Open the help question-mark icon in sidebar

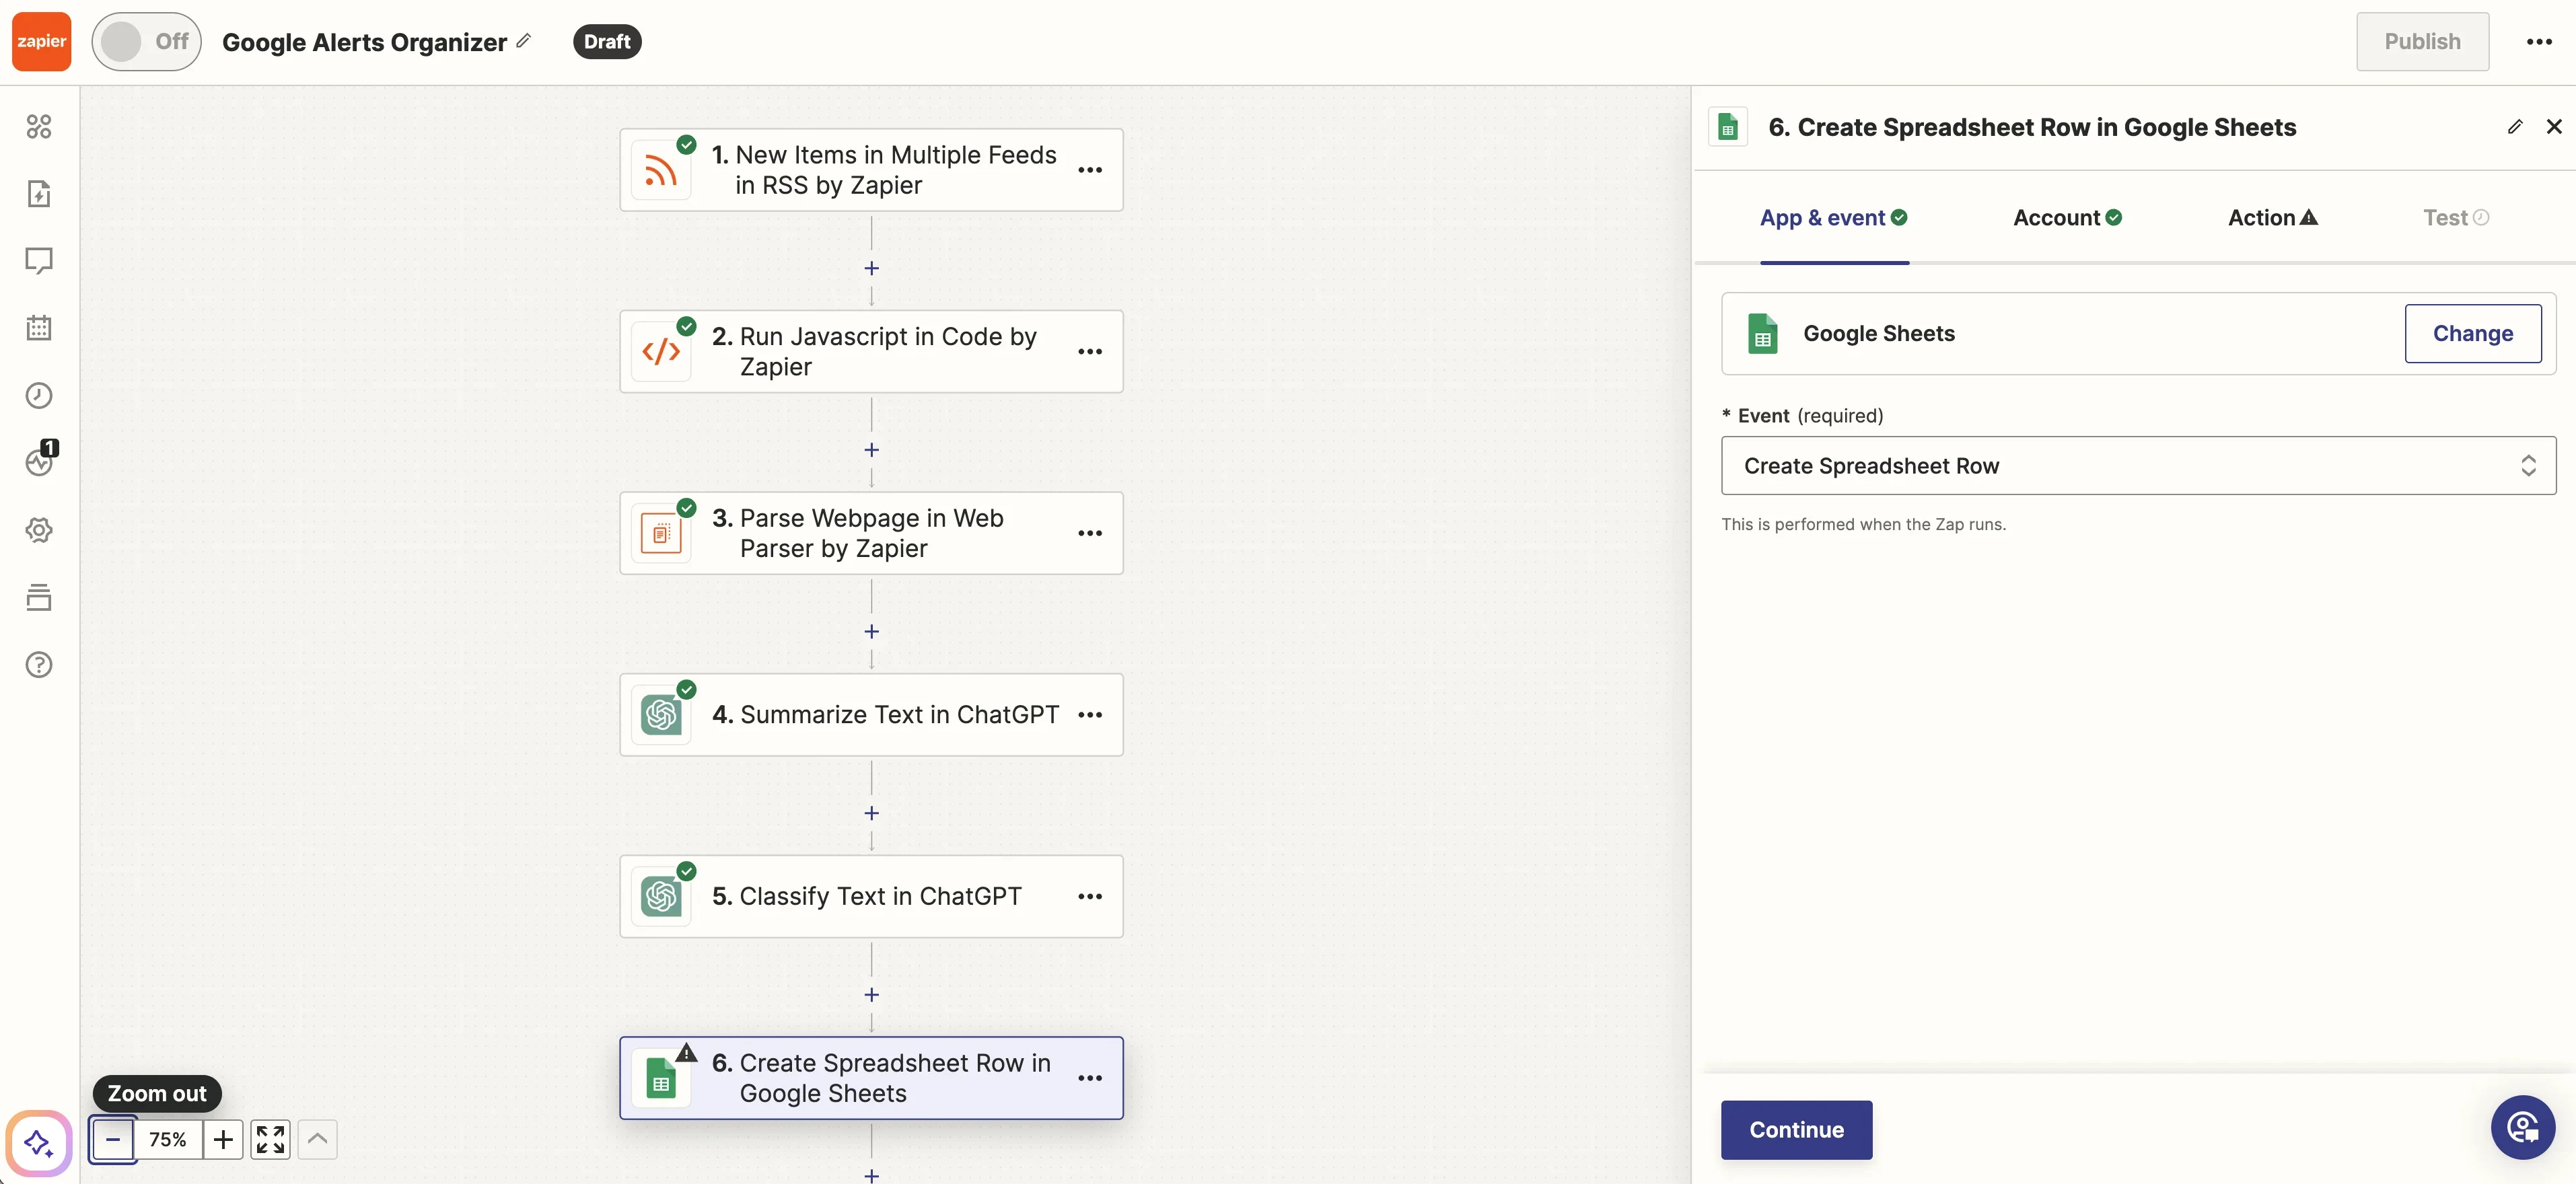[39, 664]
